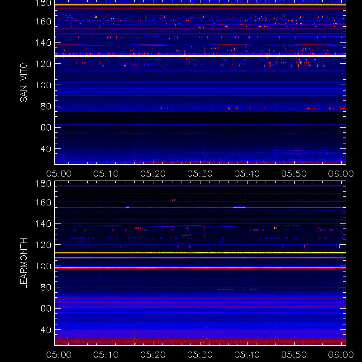Viewport: 362px width, 362px height.
Task: Click 05:40 under the Learmonth plot
Action: pyautogui.click(x=247, y=355)
